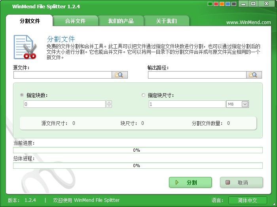Increase block count with up arrow

point(109,102)
